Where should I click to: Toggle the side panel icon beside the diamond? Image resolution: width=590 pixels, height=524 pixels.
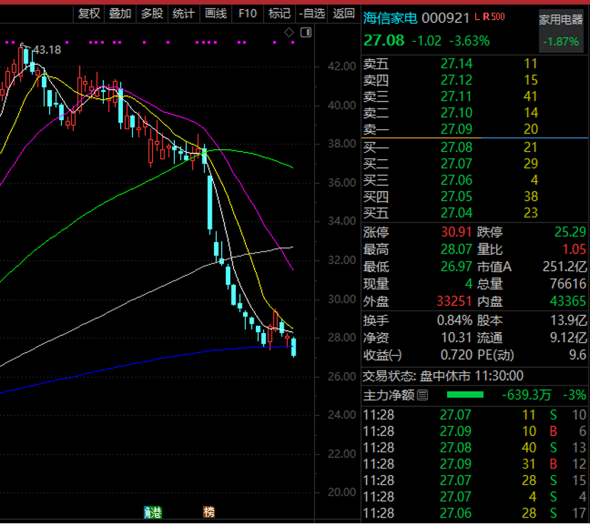(x=306, y=32)
